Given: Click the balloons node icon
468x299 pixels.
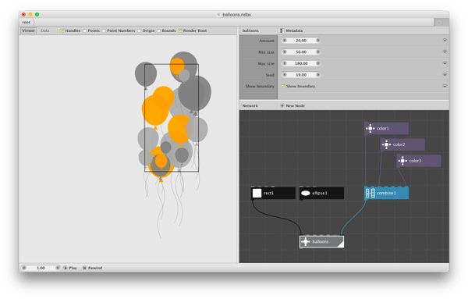Looking at the screenshot, I should pyautogui.click(x=305, y=242).
